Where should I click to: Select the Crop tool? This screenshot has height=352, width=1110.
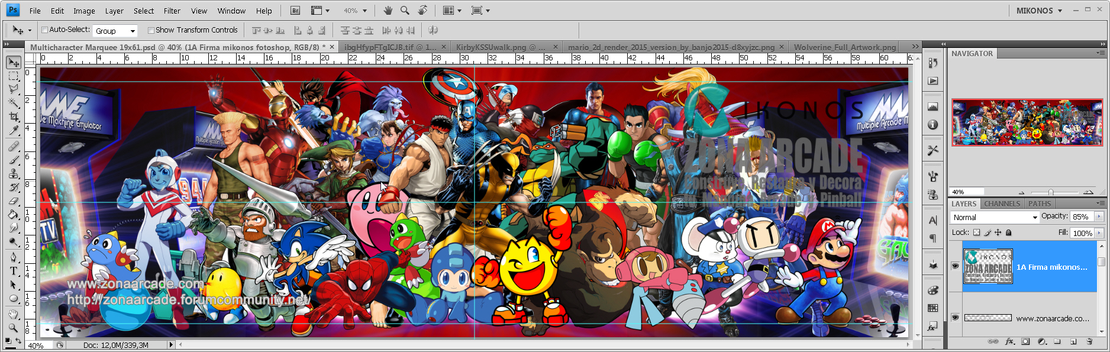click(x=14, y=117)
